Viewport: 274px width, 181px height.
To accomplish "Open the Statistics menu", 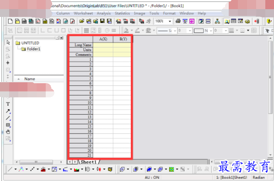I will click(122, 13).
